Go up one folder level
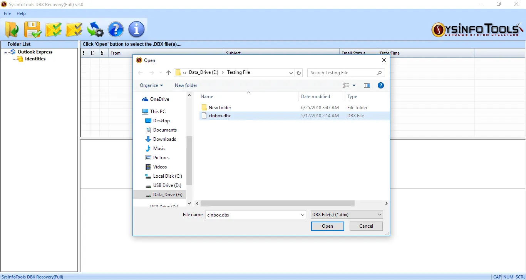Image resolution: width=526 pixels, height=280 pixels. pos(169,73)
